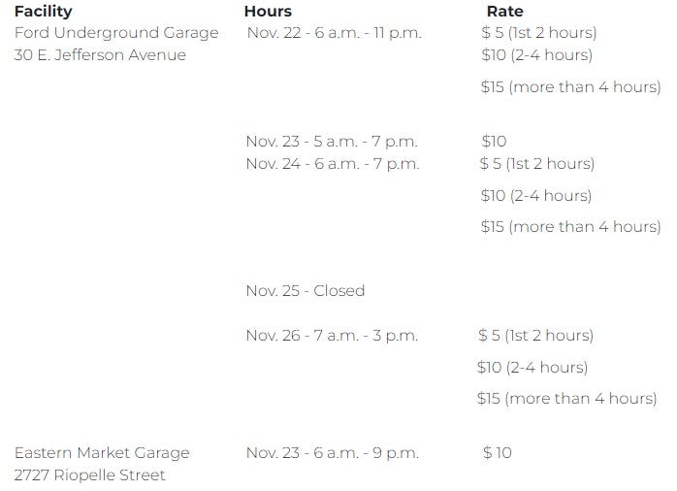
Task: Click the flat $10 rate beside Nov. 23 5 a.m.
Action: [494, 142]
